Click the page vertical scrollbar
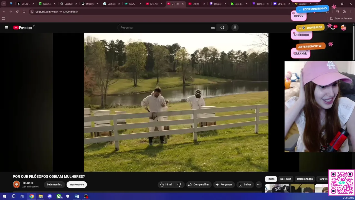This screenshot has height=200, width=355. click(x=354, y=43)
